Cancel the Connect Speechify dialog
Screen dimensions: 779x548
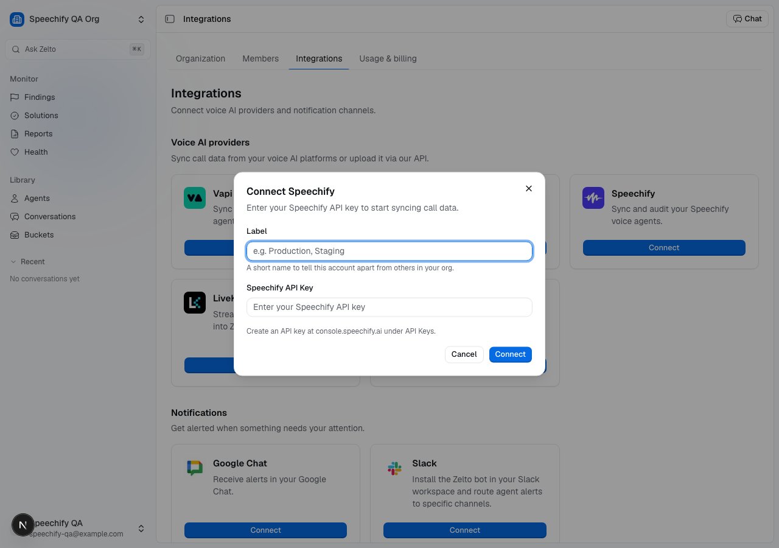pos(464,354)
